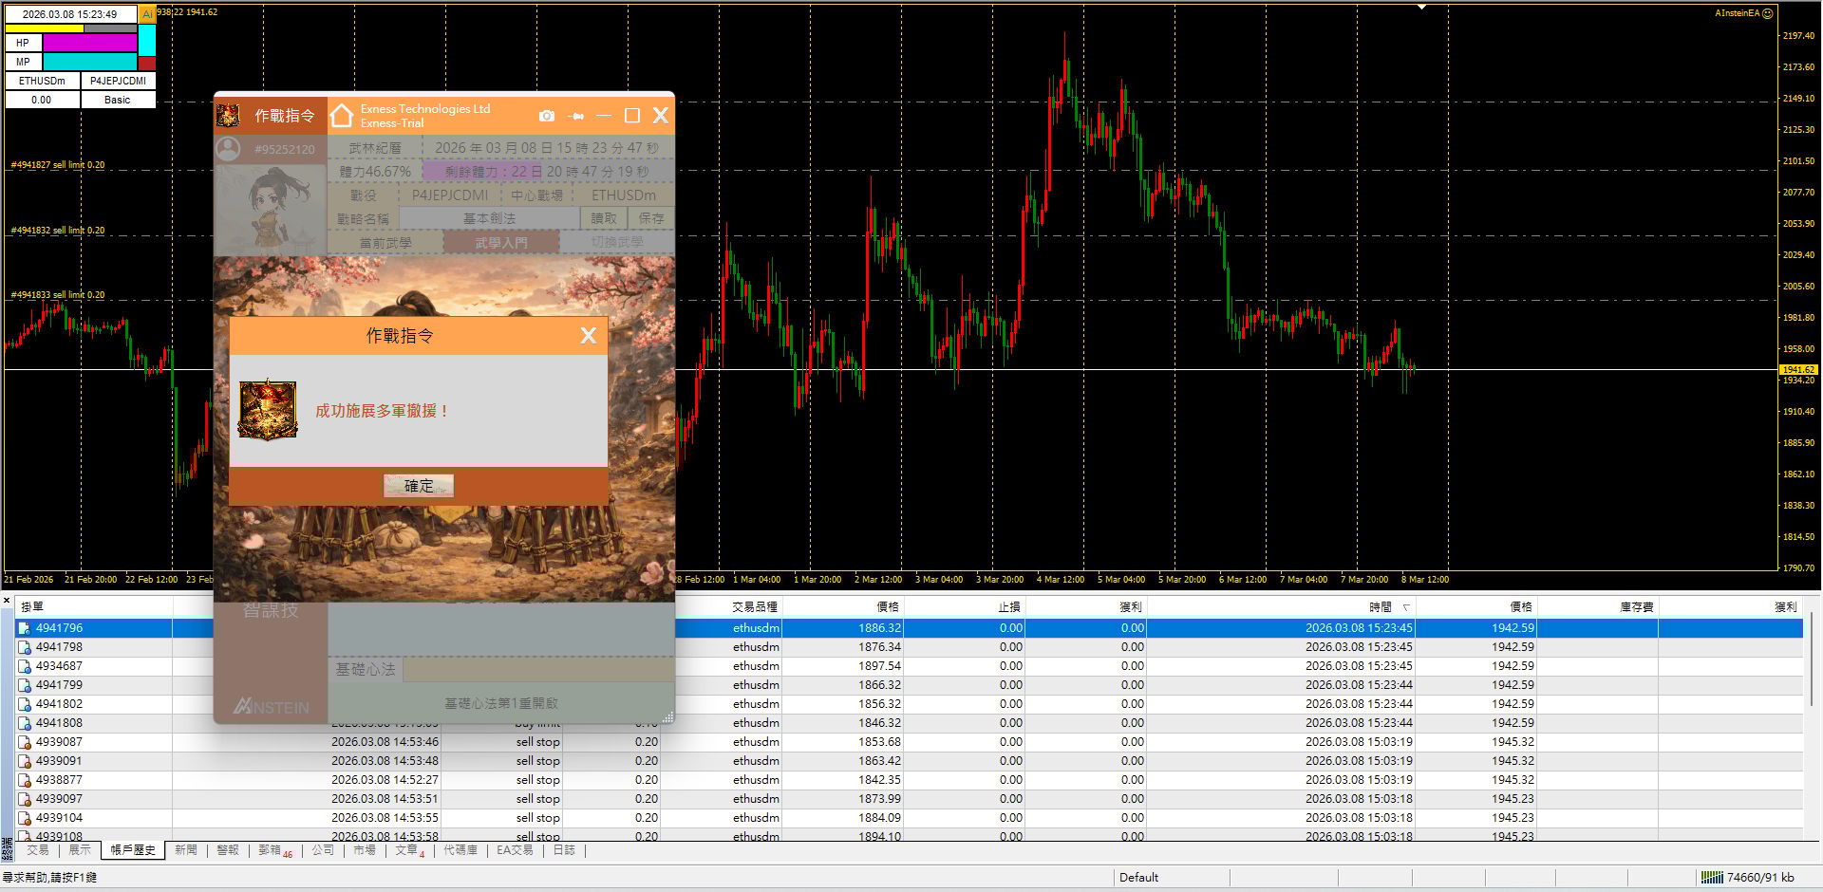The width and height of the screenshot is (1823, 892).
Task: Click the tall cyan swatch beside the HP bar
Action: [x=147, y=40]
